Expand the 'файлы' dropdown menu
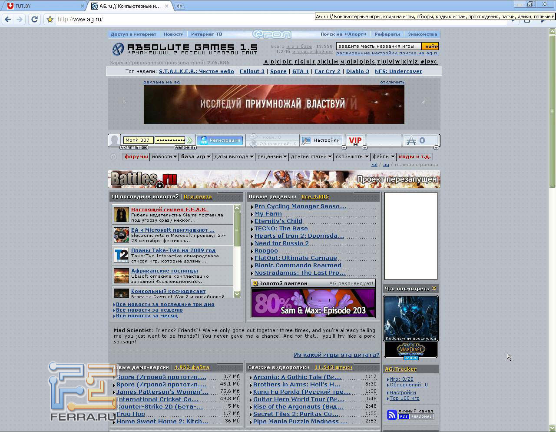The height and width of the screenshot is (432, 556). point(383,156)
